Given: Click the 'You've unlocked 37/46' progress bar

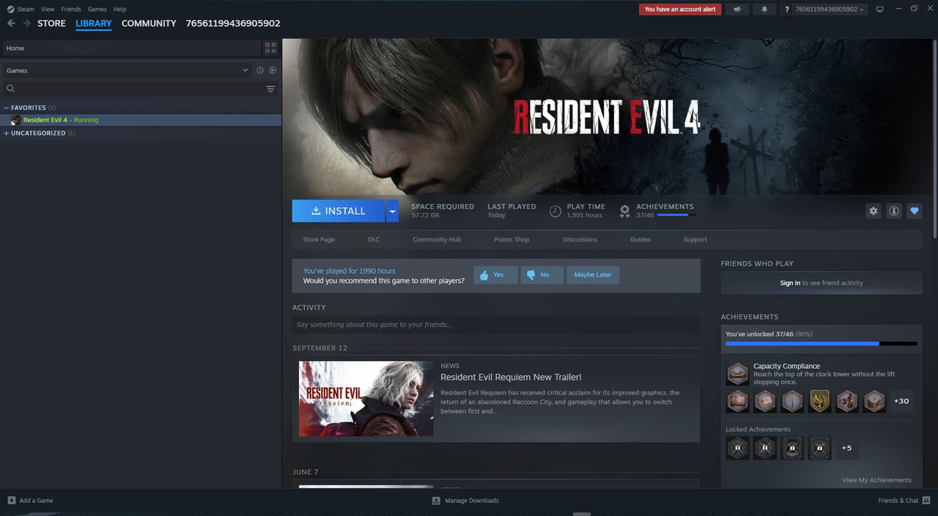Looking at the screenshot, I should pyautogui.click(x=821, y=343).
